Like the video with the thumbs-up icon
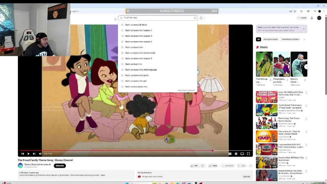The height and width of the screenshot is (184, 327). (x=194, y=166)
